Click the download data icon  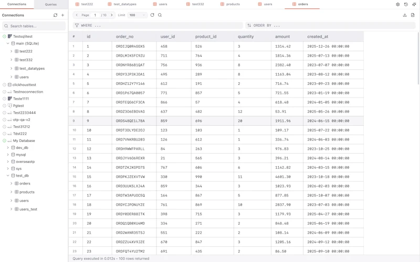tap(405, 15)
